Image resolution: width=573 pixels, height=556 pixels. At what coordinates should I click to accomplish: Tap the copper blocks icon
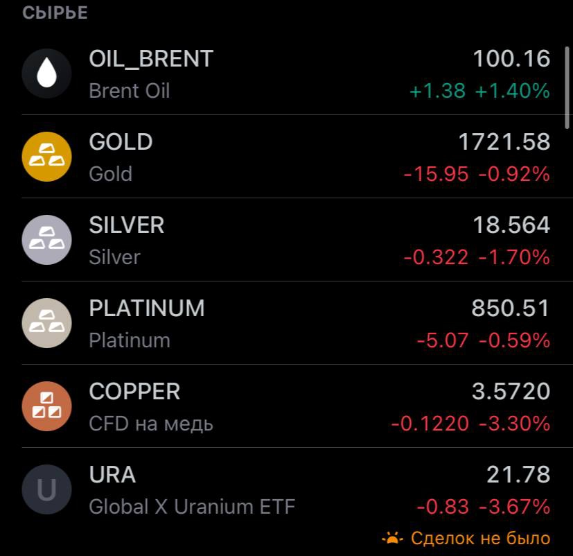47,406
